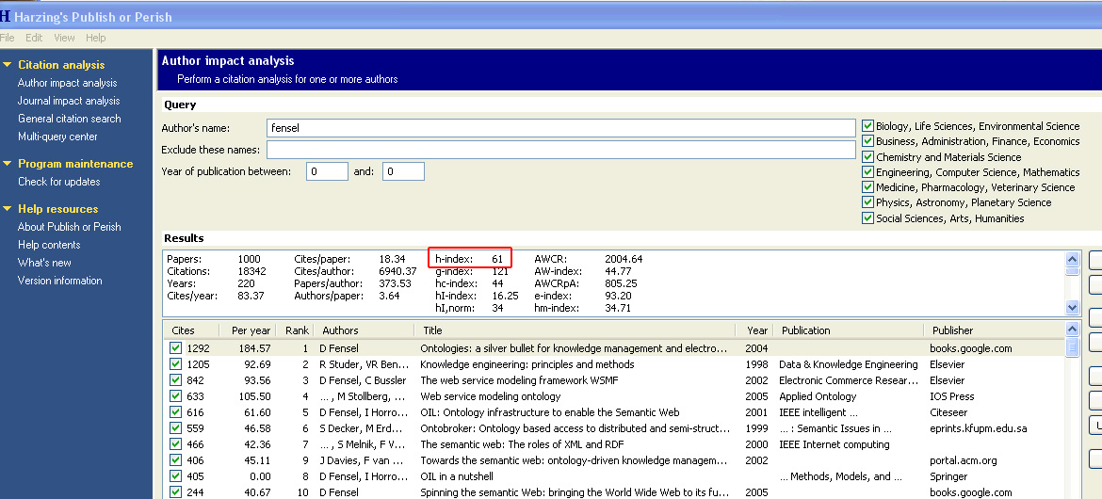
Task: Click the start year field
Action: point(327,171)
